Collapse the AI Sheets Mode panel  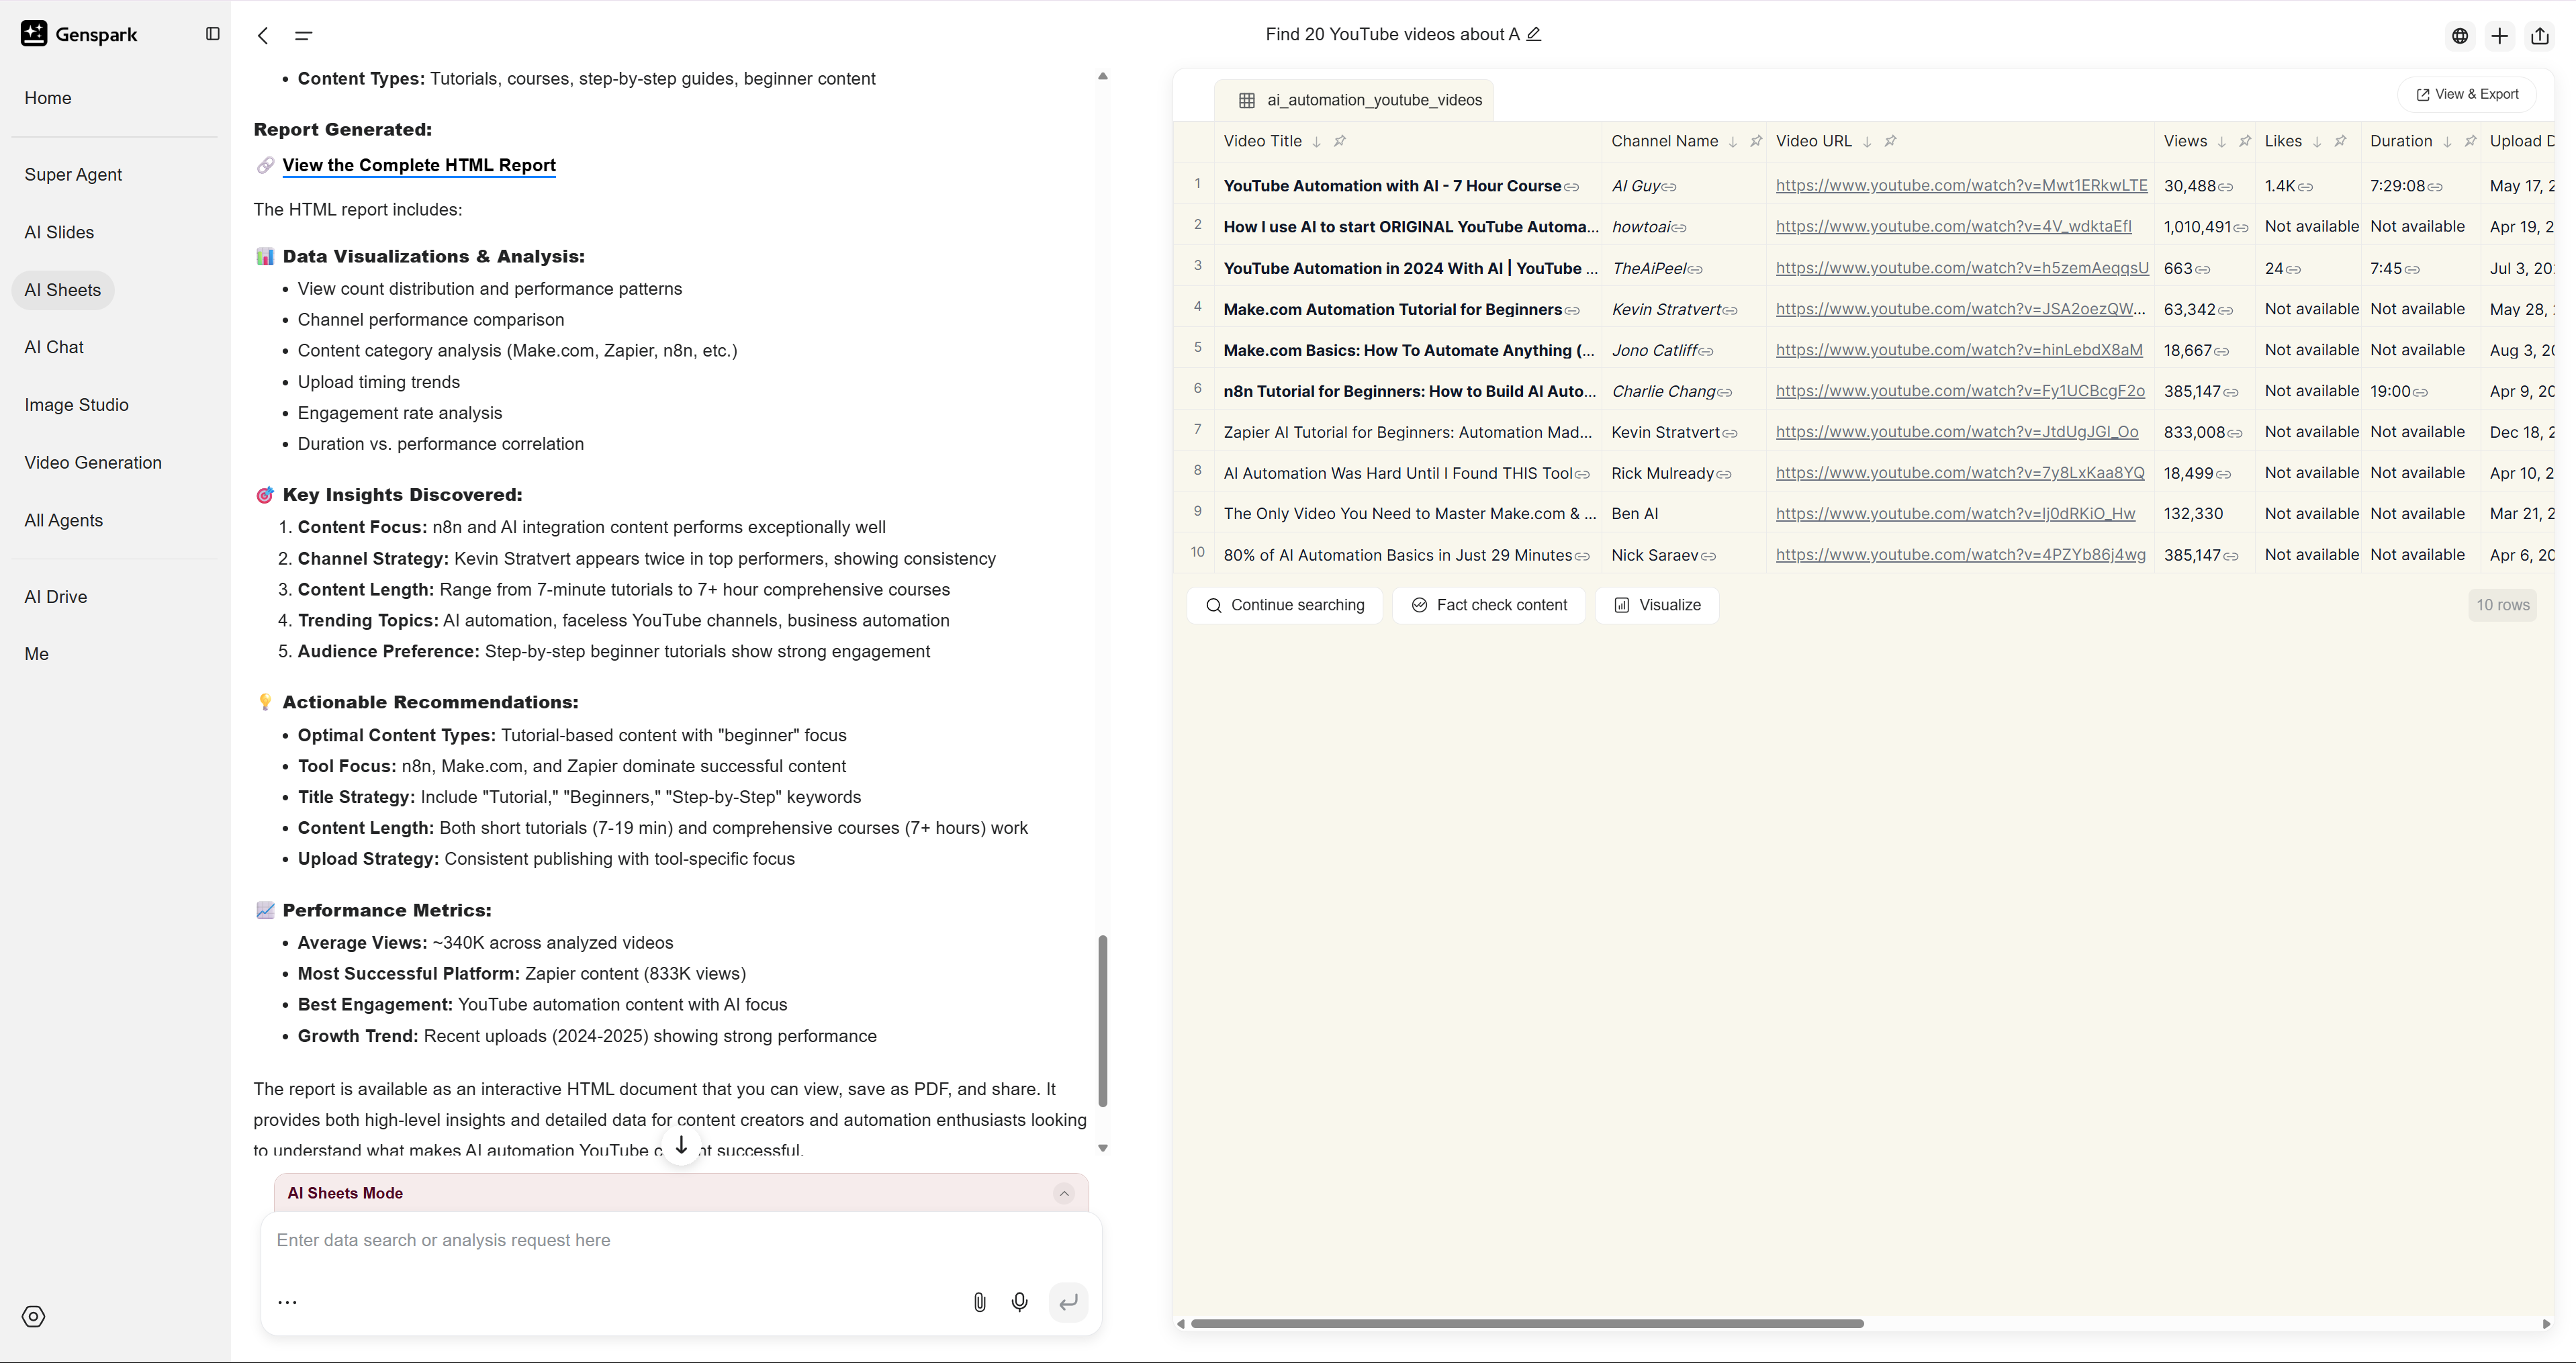1064,1193
